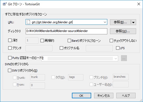Click the ブランチ name input box
This screenshot has width=143, height=102.
point(39,48)
